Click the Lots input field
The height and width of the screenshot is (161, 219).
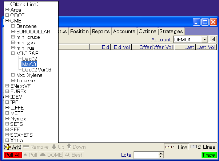pos(146,155)
